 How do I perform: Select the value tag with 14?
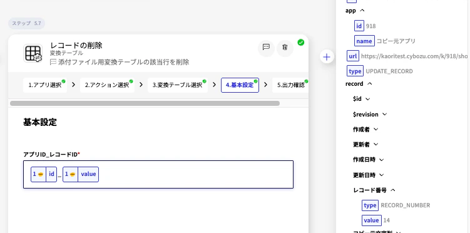371,220
